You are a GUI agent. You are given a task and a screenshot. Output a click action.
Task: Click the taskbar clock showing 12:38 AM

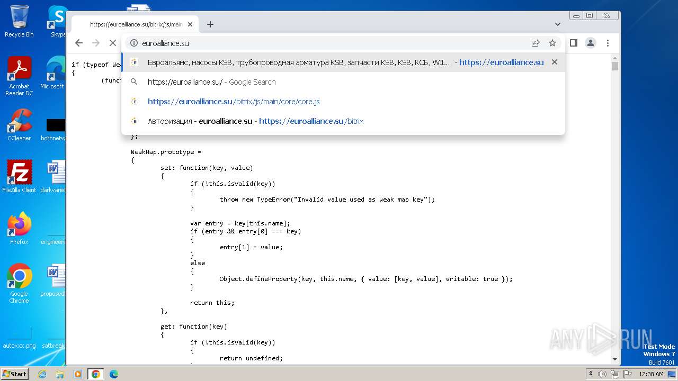[651, 374]
